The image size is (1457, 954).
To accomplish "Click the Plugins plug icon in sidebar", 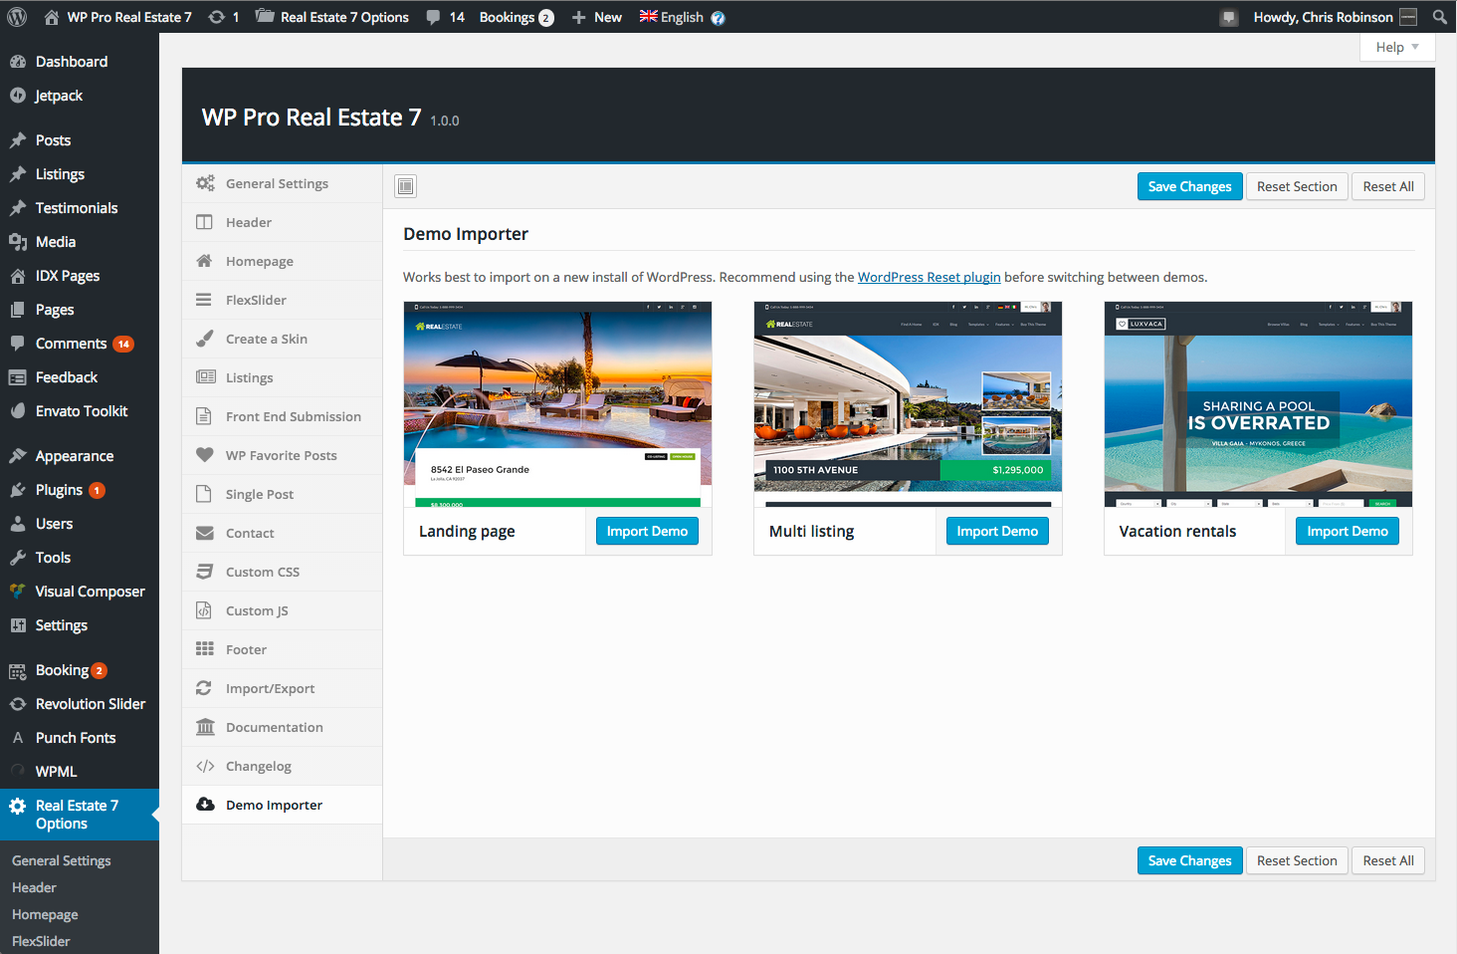I will point(18,490).
